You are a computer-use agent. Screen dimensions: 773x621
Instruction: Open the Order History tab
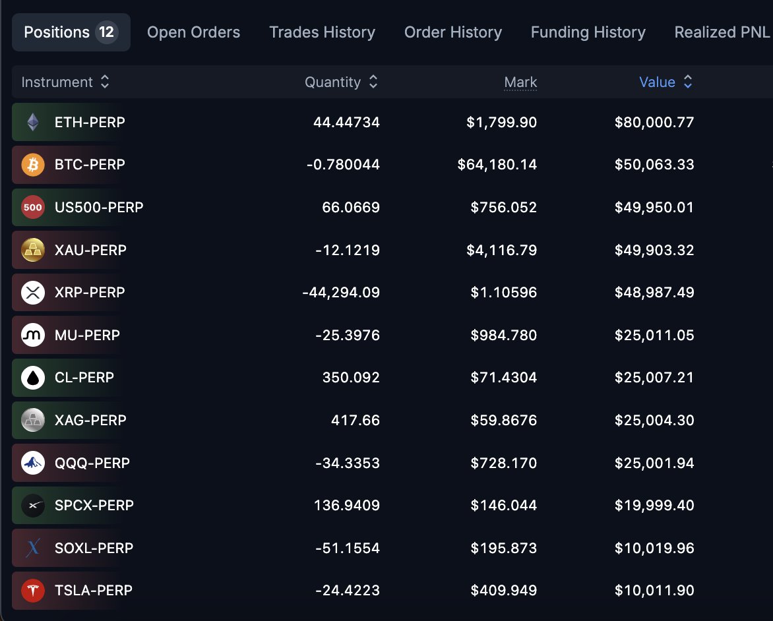point(453,32)
